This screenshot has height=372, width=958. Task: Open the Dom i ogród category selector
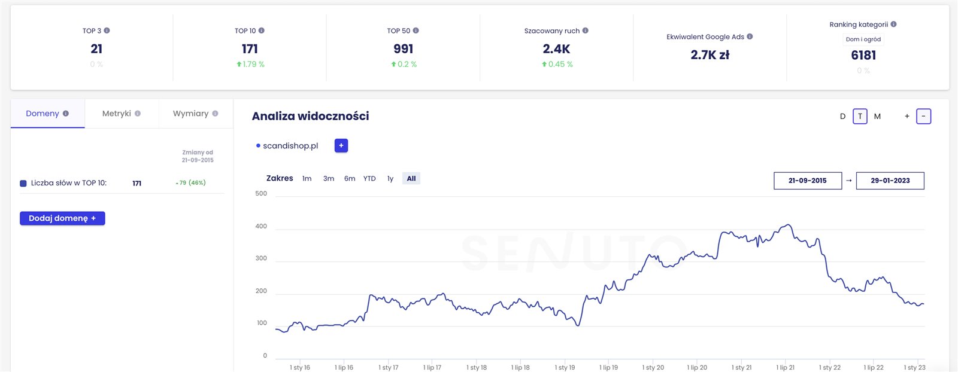point(863,39)
